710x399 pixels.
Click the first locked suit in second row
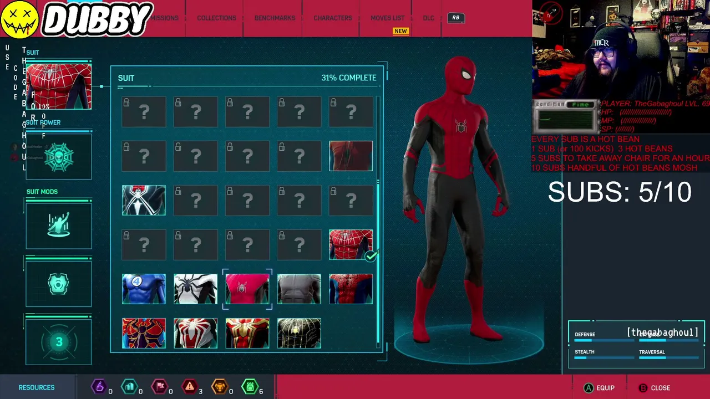tap(144, 156)
